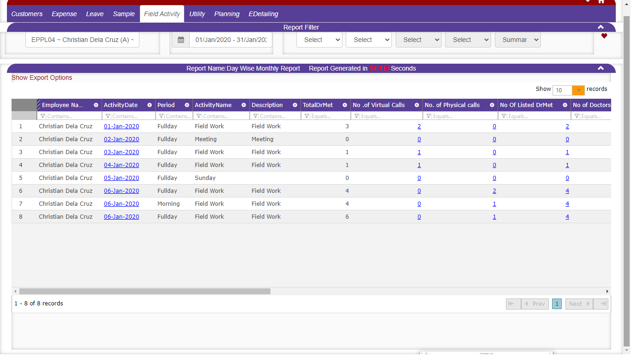This screenshot has height=358, width=631.
Task: Sort by the ActivityDate column header
Action: pos(121,105)
